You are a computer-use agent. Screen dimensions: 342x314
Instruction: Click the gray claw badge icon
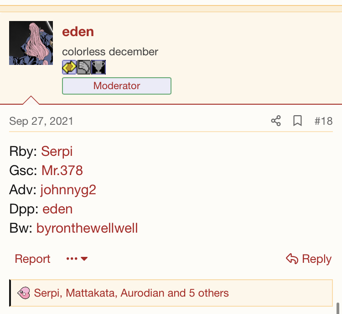(84, 67)
